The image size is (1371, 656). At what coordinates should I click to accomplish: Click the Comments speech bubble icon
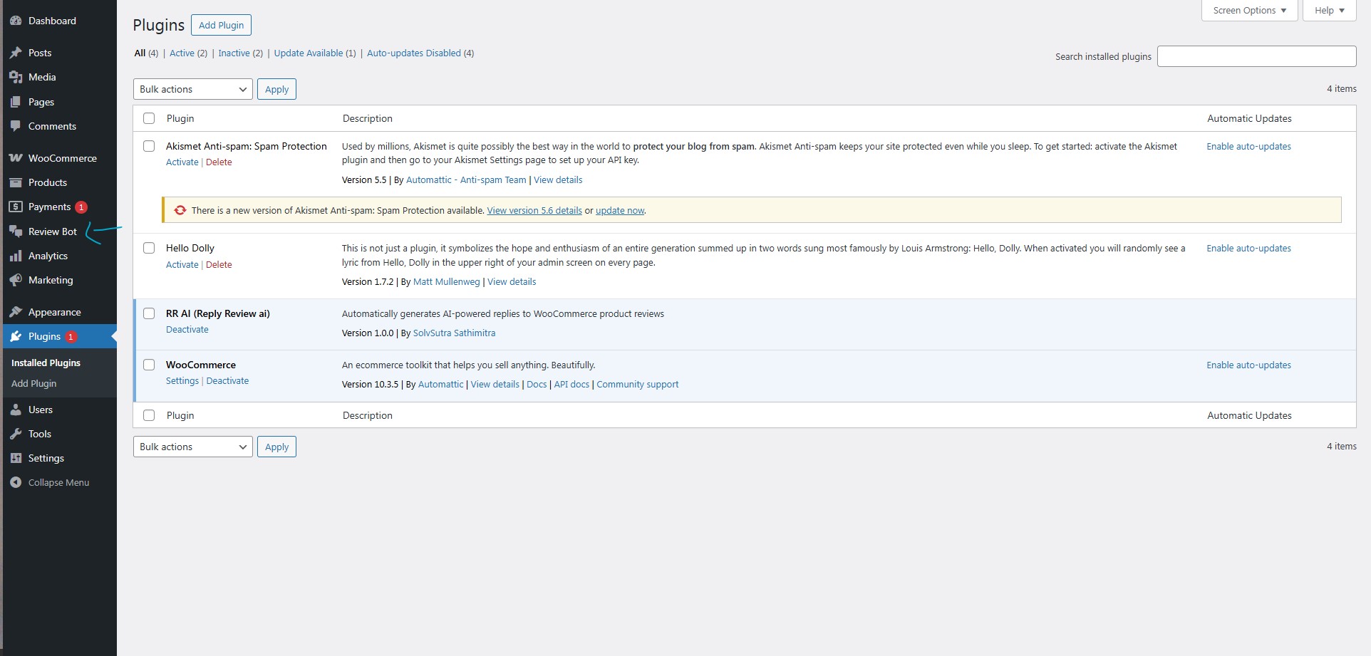tap(16, 126)
